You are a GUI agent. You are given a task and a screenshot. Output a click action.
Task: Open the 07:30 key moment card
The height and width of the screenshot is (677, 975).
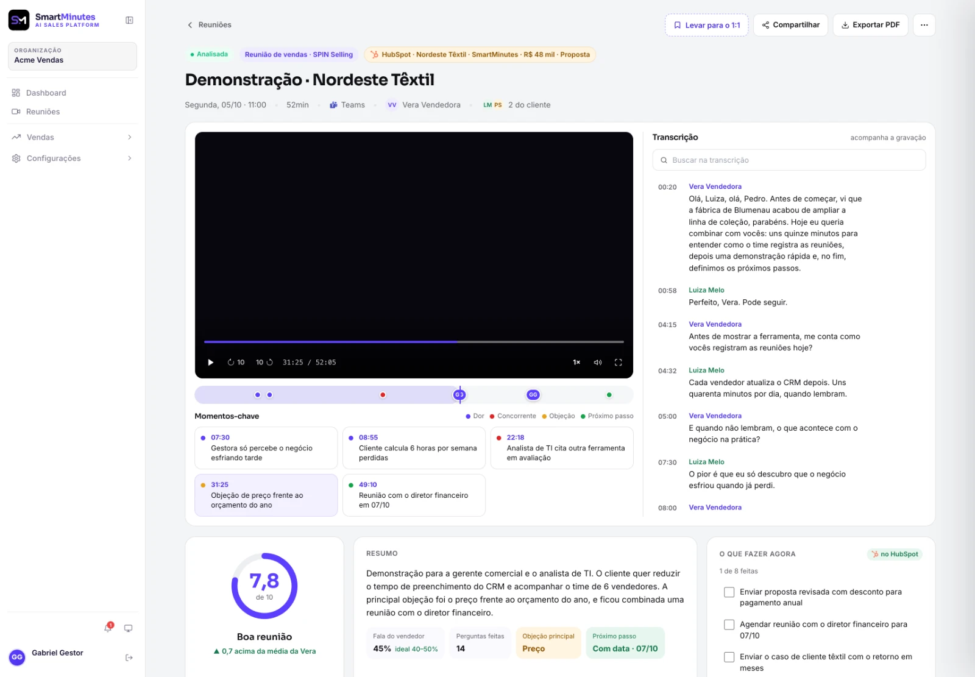click(x=266, y=448)
